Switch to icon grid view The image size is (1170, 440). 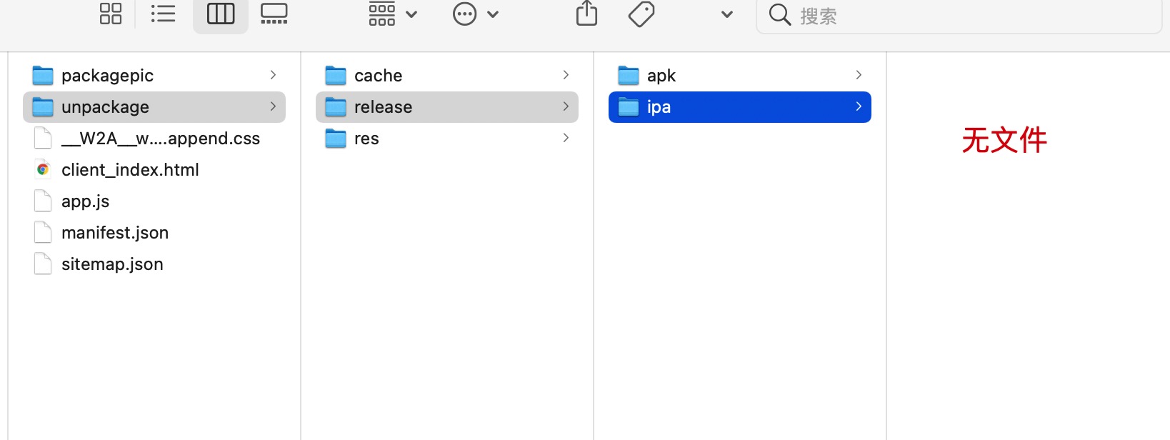[111, 14]
